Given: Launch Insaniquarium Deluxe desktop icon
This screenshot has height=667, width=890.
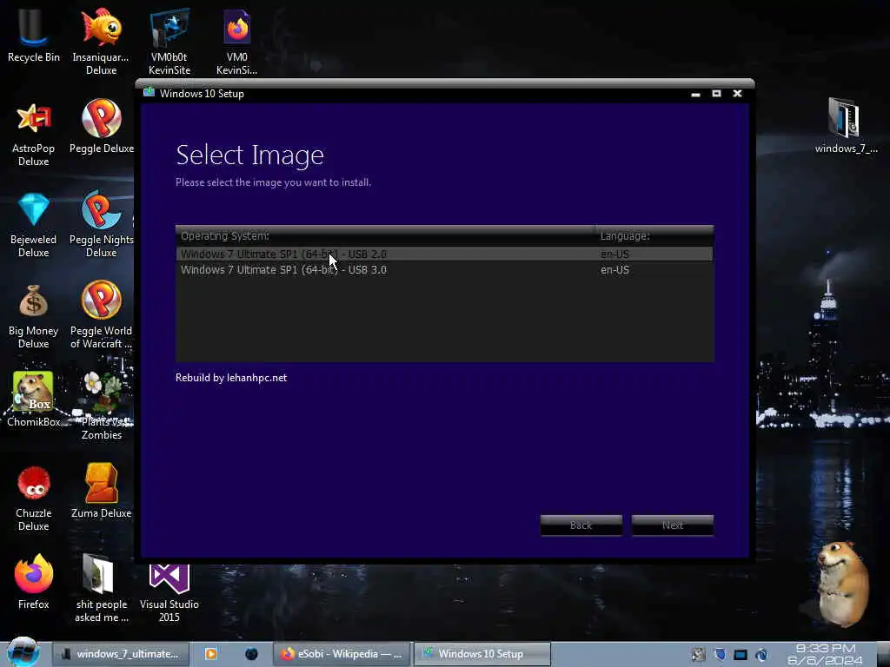Looking at the screenshot, I should point(101,41).
